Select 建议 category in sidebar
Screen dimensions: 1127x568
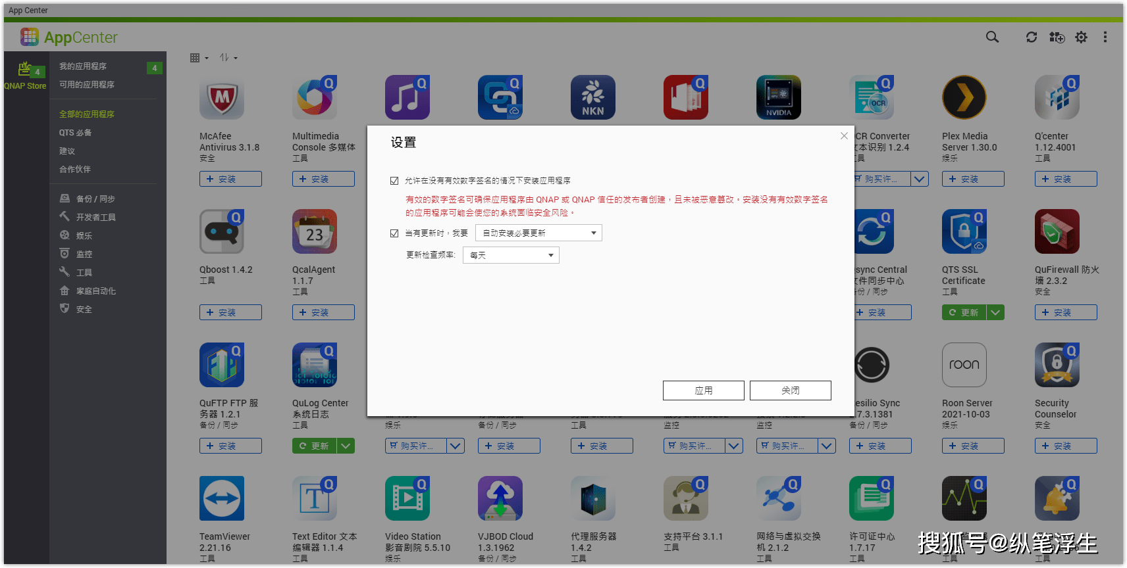click(67, 151)
